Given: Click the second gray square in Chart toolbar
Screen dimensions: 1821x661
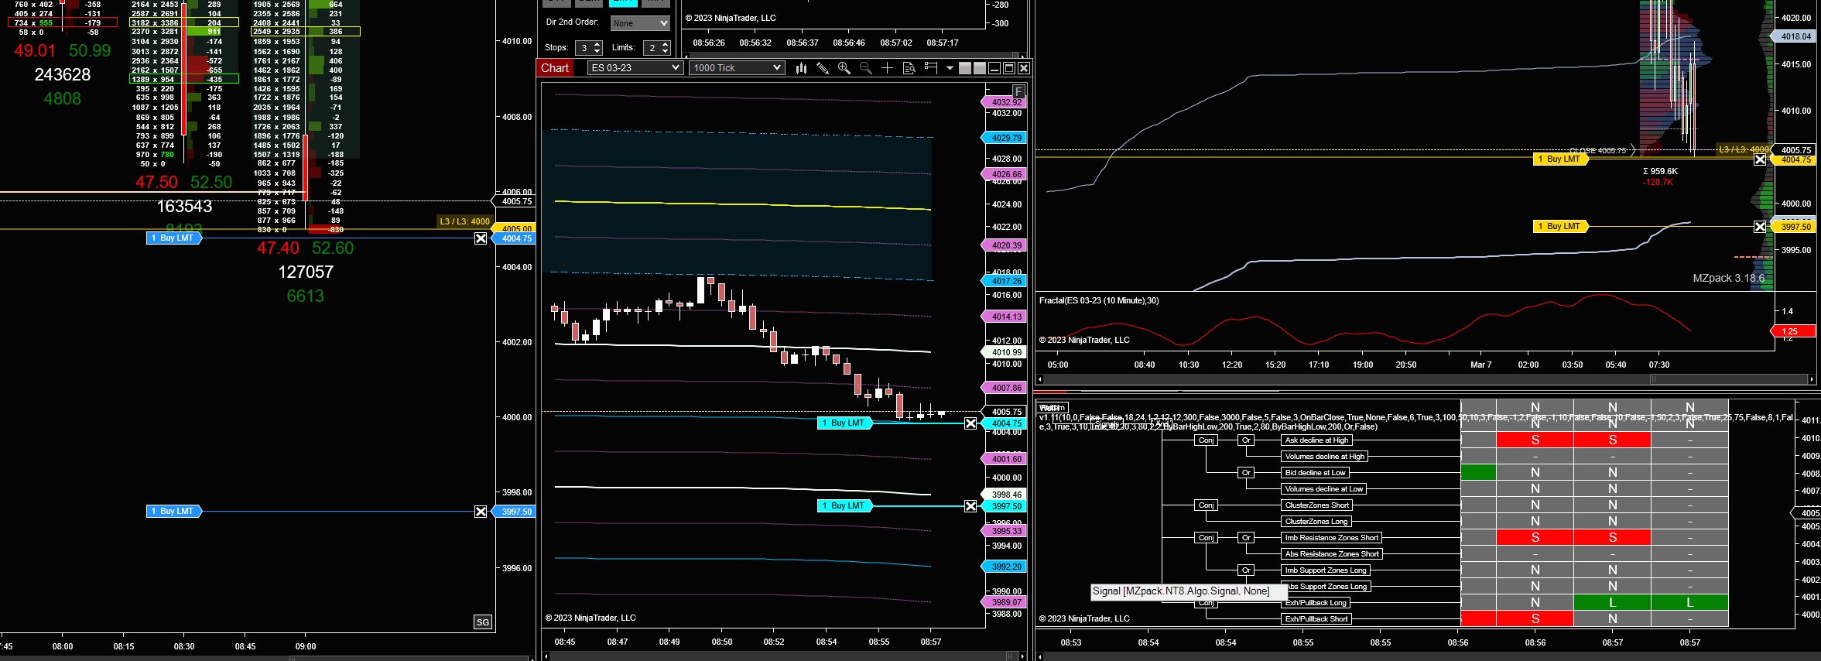Looking at the screenshot, I should tap(980, 68).
